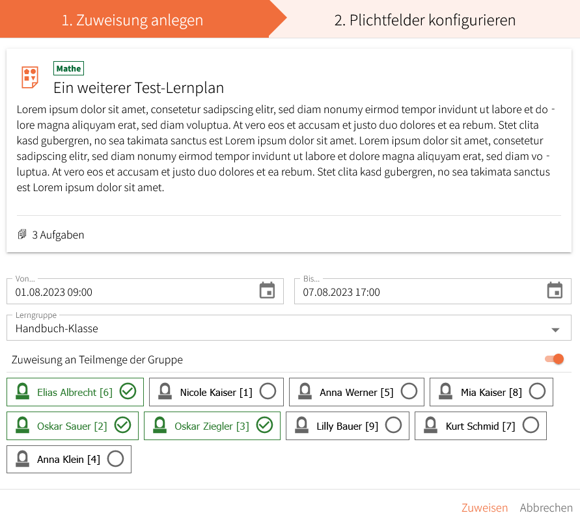The height and width of the screenshot is (524, 580).
Task: Disable Zuweisung an Teilmenge der Gruppe switch
Action: (555, 359)
